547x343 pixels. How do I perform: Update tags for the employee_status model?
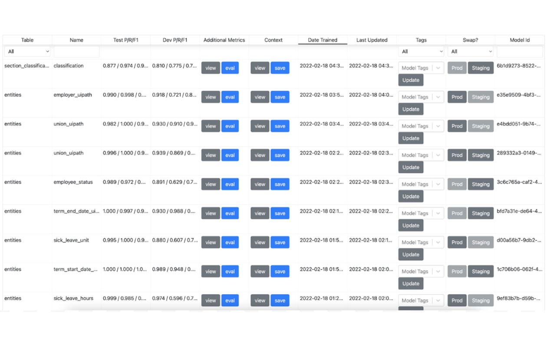[410, 196]
